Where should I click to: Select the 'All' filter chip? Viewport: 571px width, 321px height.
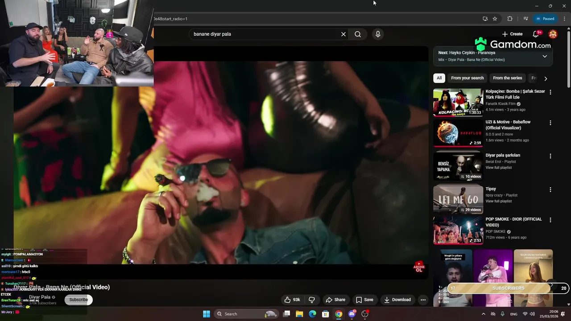(x=439, y=78)
